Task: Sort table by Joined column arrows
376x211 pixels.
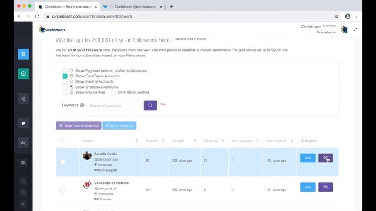Action: pos(195,141)
